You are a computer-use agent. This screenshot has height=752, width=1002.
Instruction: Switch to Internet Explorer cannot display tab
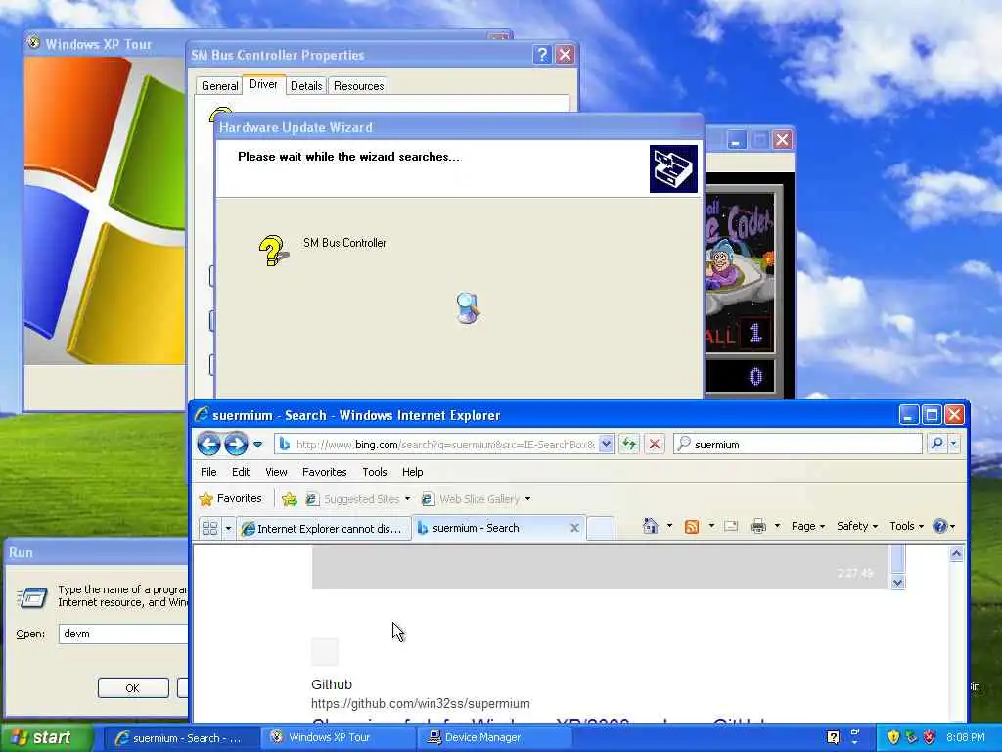click(324, 528)
